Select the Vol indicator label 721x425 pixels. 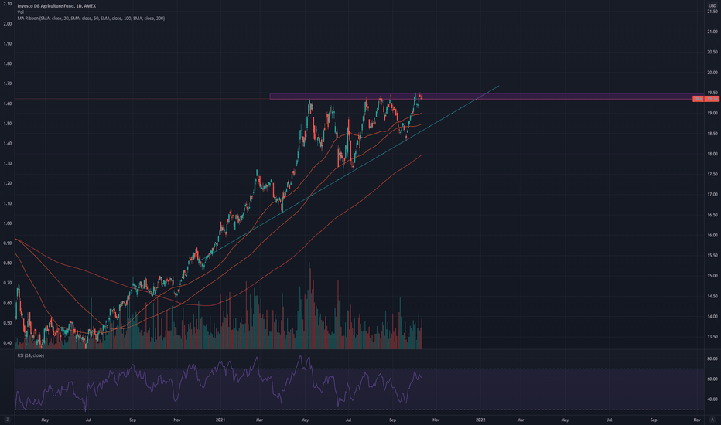coord(20,12)
